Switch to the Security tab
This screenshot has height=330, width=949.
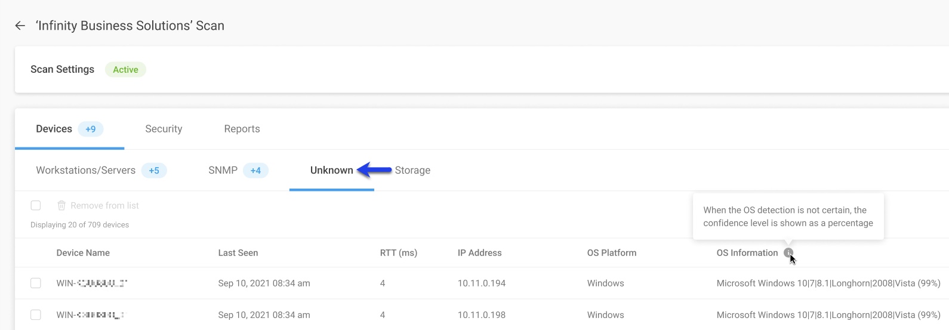164,129
